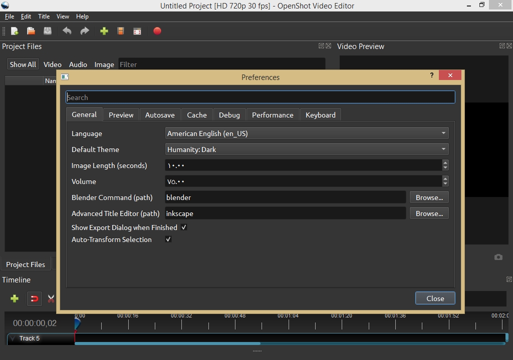Uncheck Show Export Dialog when Finished

[184, 227]
